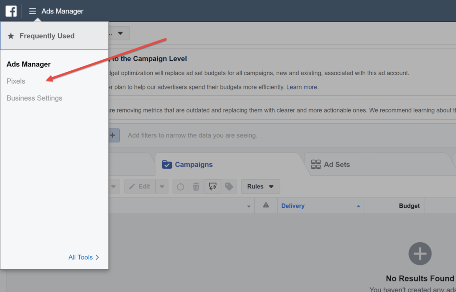The width and height of the screenshot is (456, 292).
Task: Open the account dropdown at top
Action: click(118, 33)
